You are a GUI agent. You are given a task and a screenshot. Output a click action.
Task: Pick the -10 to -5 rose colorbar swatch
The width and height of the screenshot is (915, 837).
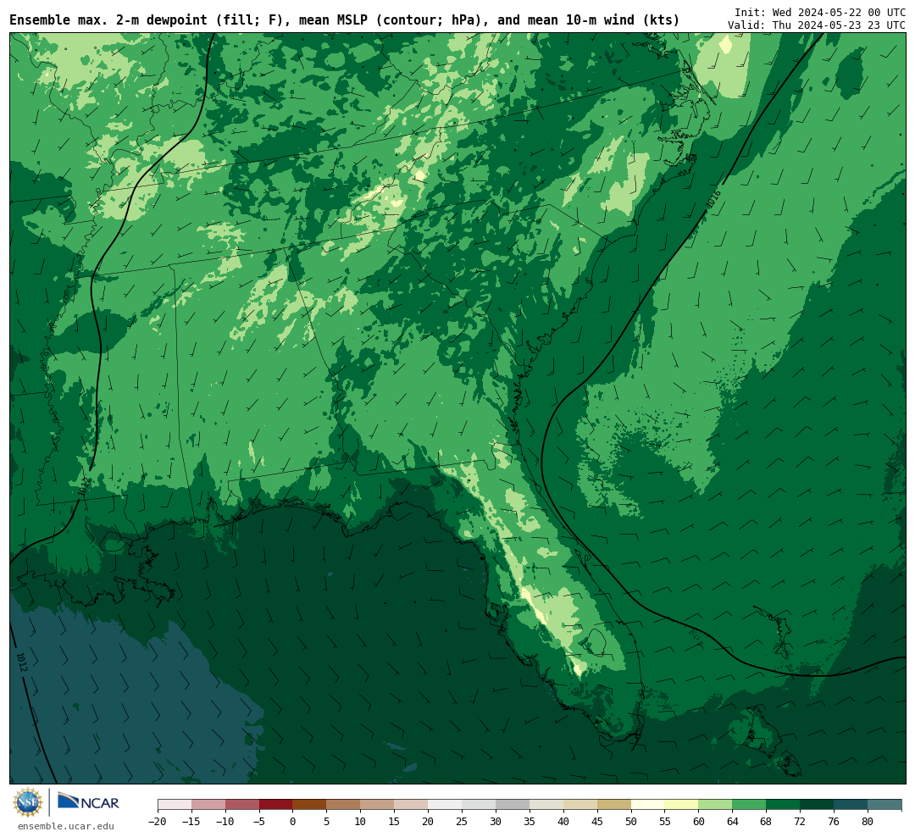(x=242, y=805)
